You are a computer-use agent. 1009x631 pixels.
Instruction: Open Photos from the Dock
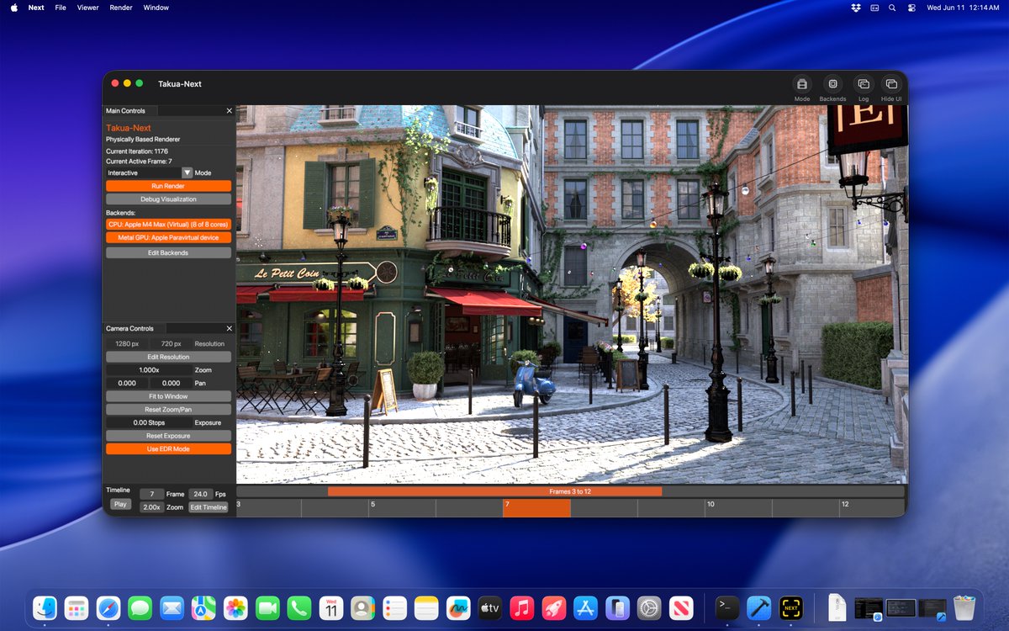pyautogui.click(x=235, y=607)
